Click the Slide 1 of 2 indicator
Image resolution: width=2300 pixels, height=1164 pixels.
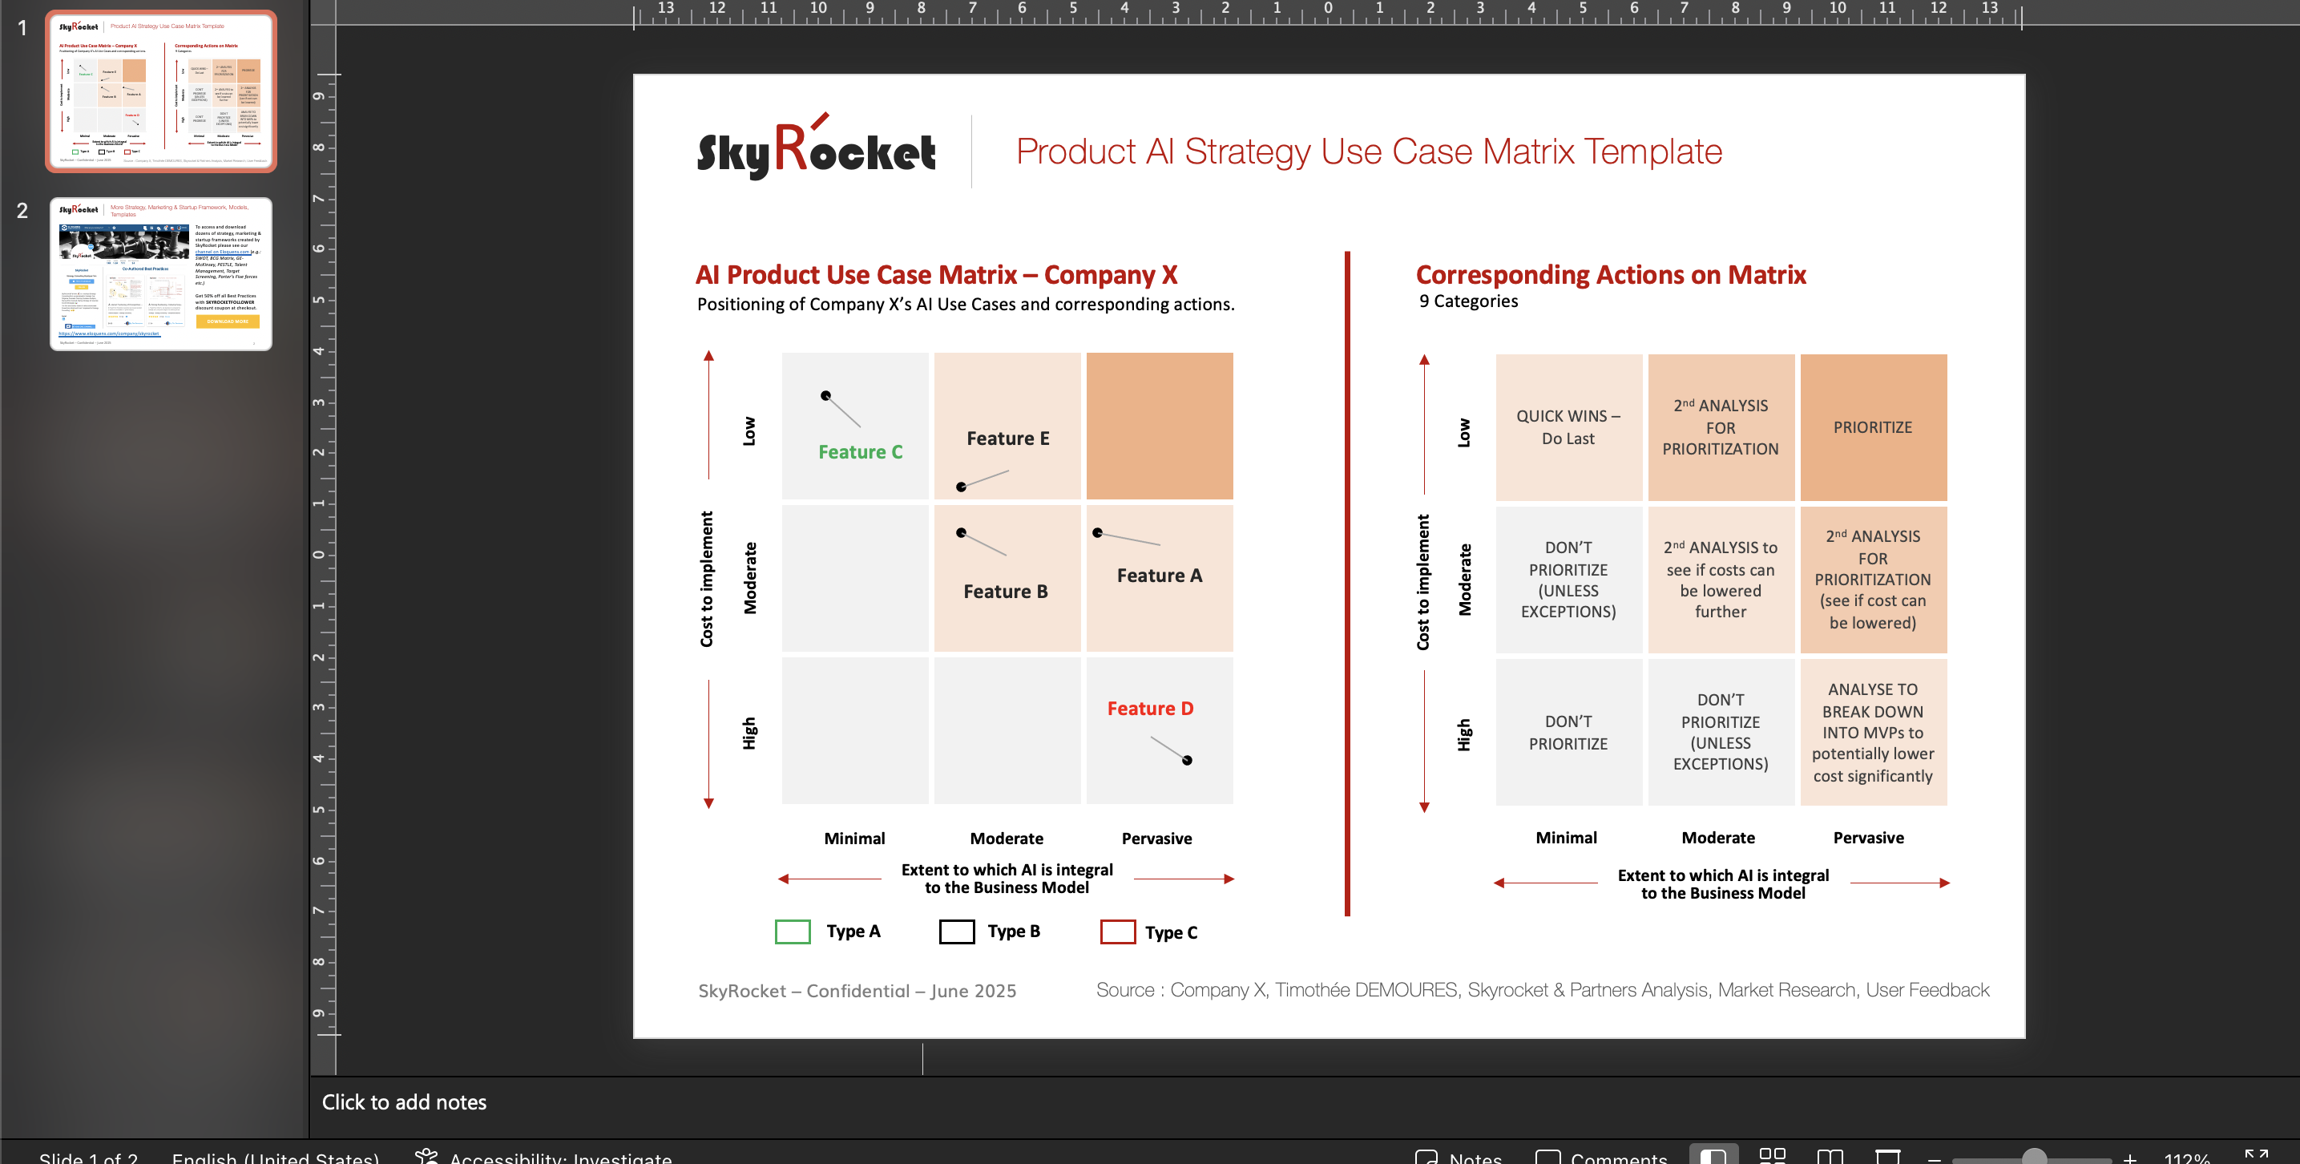point(87,1158)
